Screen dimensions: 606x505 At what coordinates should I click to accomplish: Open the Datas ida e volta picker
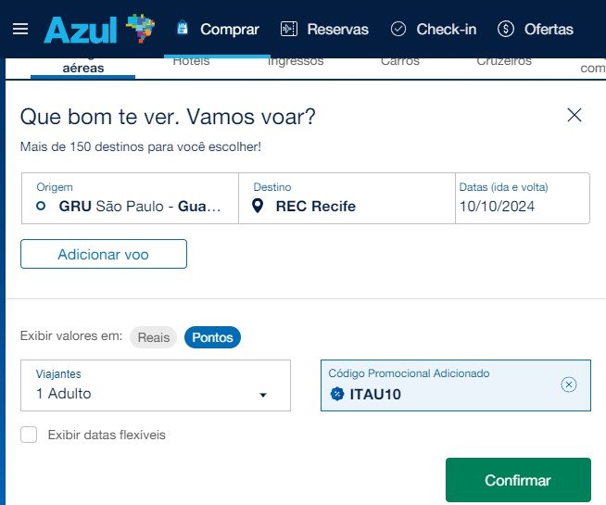click(523, 198)
